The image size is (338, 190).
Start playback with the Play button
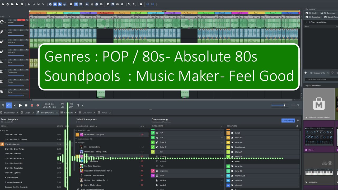pos(20,105)
